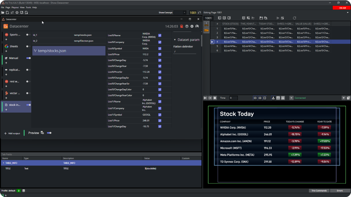Viewport: 351px width, 197px height.
Task: Toggle the title-safe area icon
Action: tap(255, 98)
